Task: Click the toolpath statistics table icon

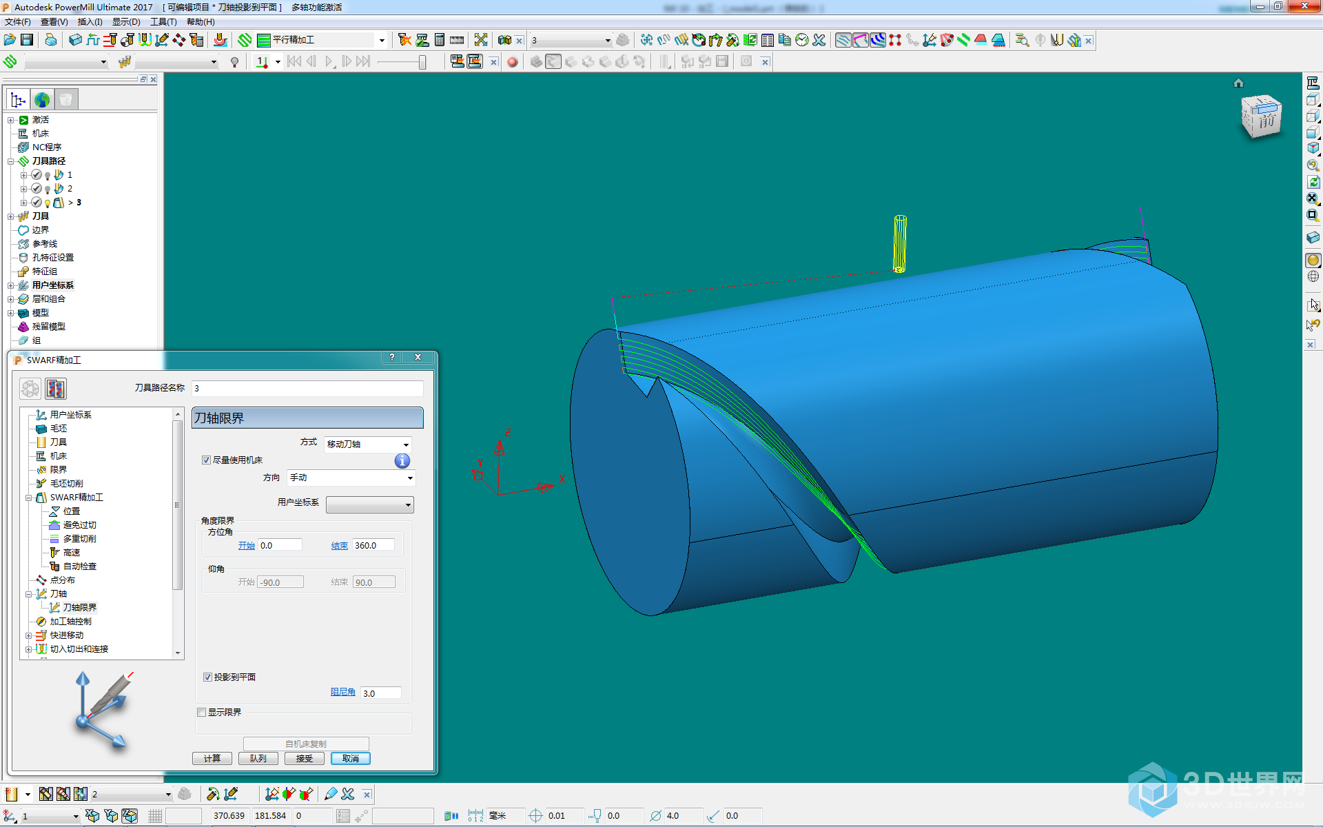Action: pos(767,40)
